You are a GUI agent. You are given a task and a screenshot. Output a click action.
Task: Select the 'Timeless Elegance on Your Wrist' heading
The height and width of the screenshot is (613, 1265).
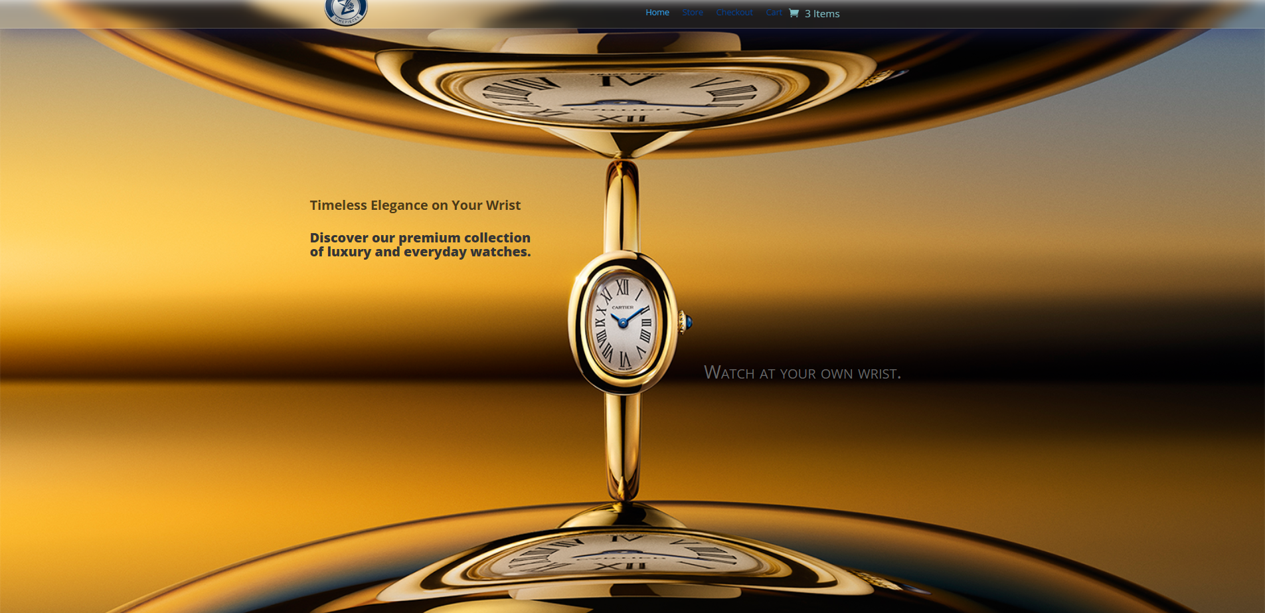click(x=415, y=205)
